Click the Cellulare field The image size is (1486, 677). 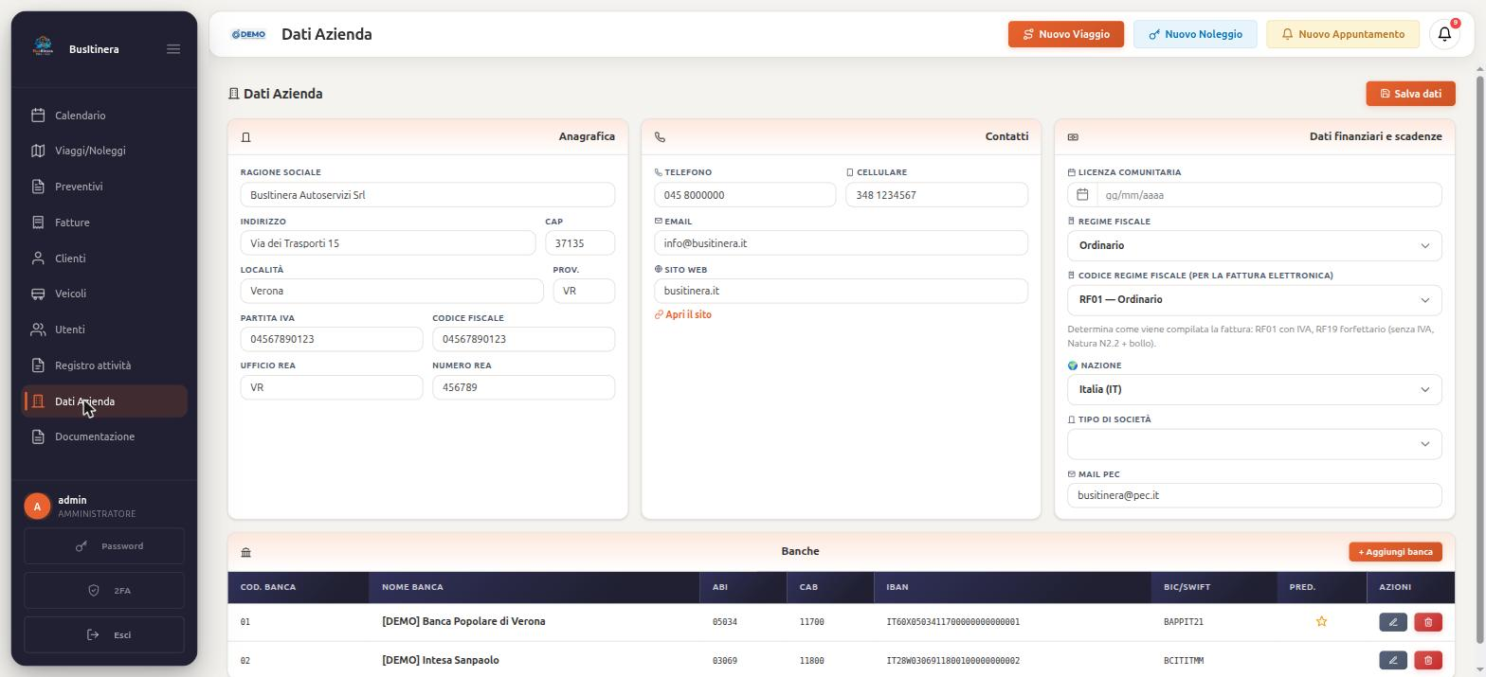pyautogui.click(x=936, y=195)
